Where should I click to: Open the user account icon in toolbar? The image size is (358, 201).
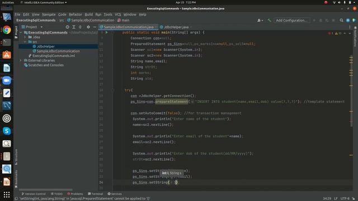[x=260, y=20]
